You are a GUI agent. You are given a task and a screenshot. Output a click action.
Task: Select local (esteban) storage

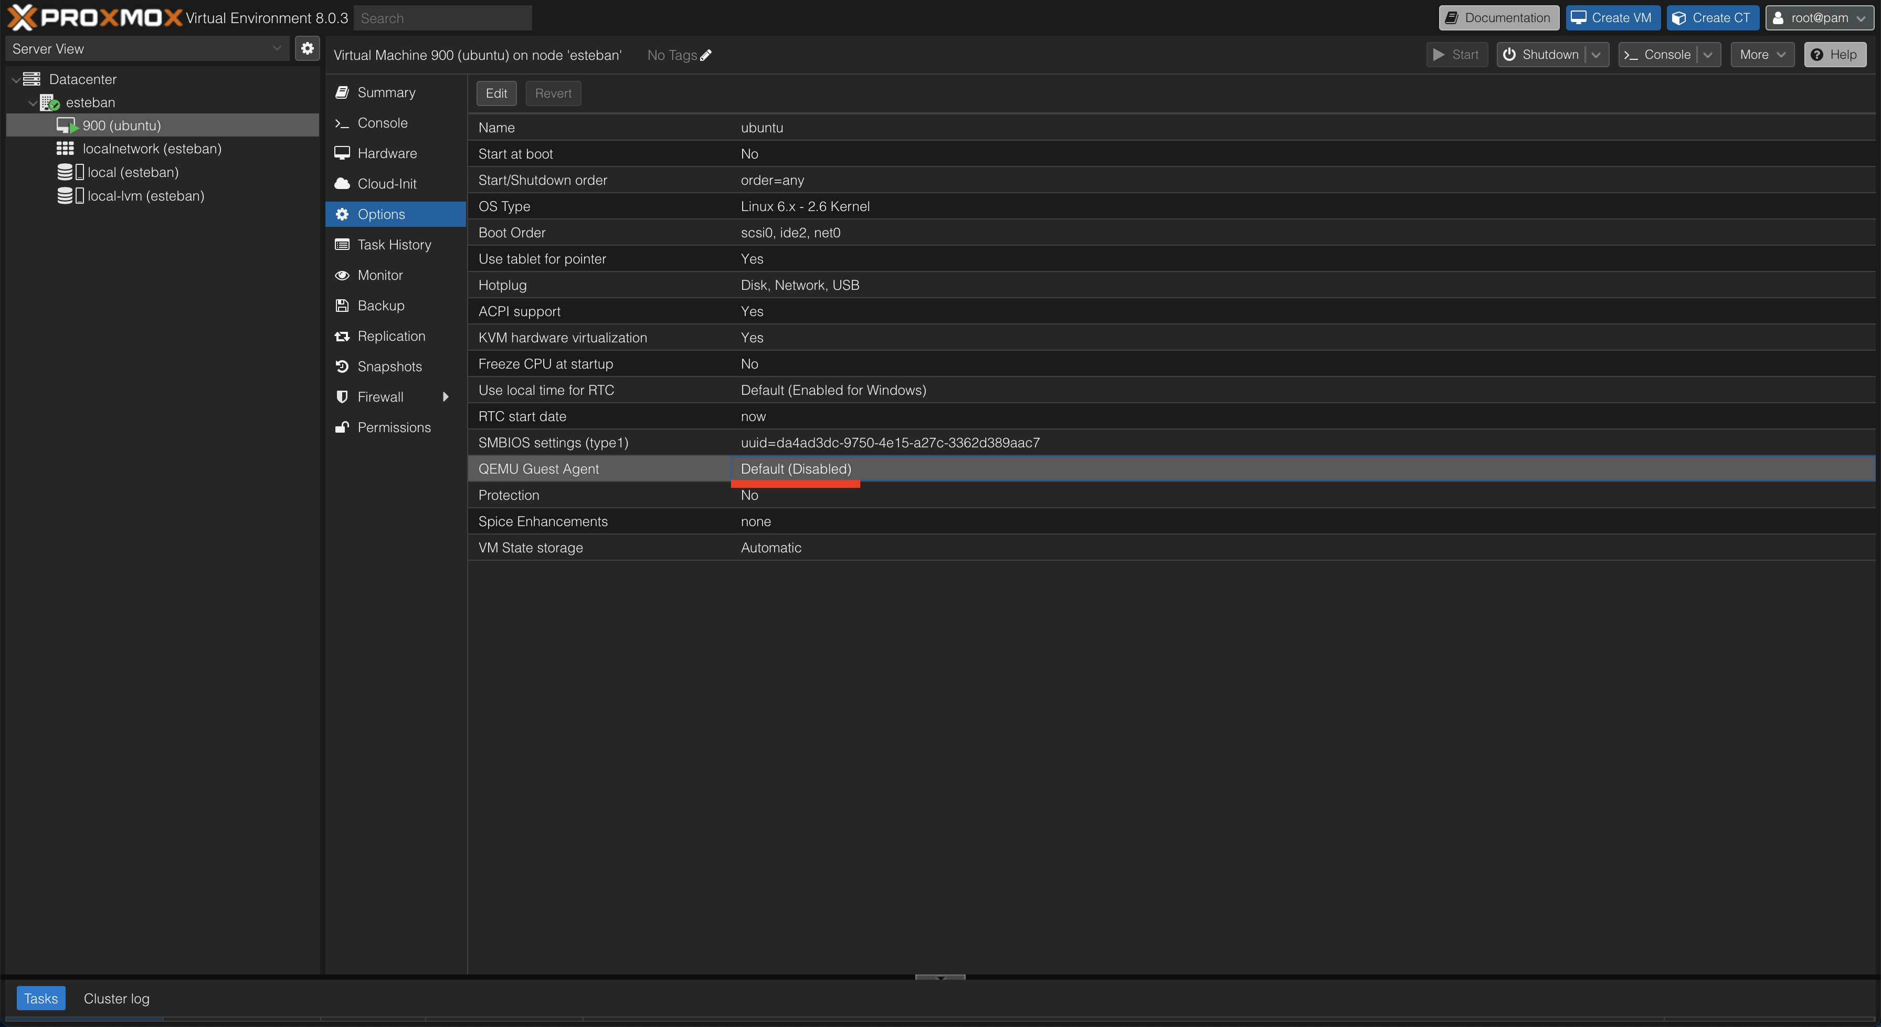pos(132,172)
